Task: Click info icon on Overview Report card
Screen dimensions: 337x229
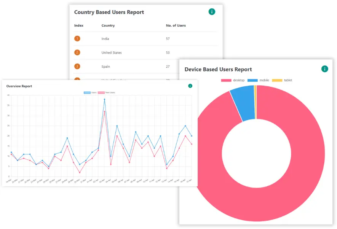Action: coord(190,86)
